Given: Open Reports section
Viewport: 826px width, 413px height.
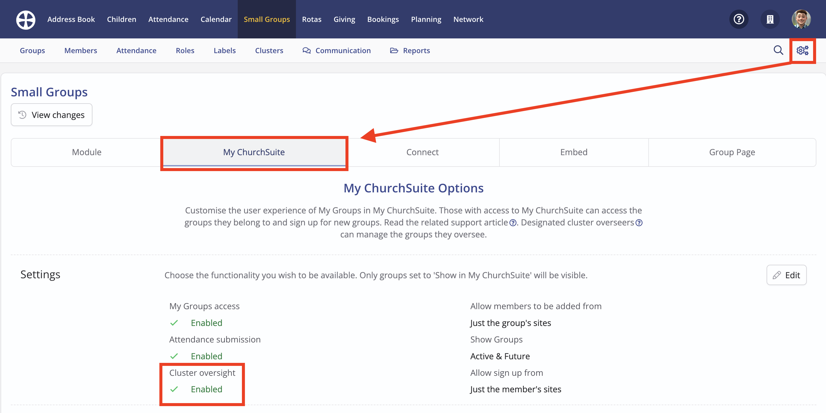Looking at the screenshot, I should (x=410, y=50).
